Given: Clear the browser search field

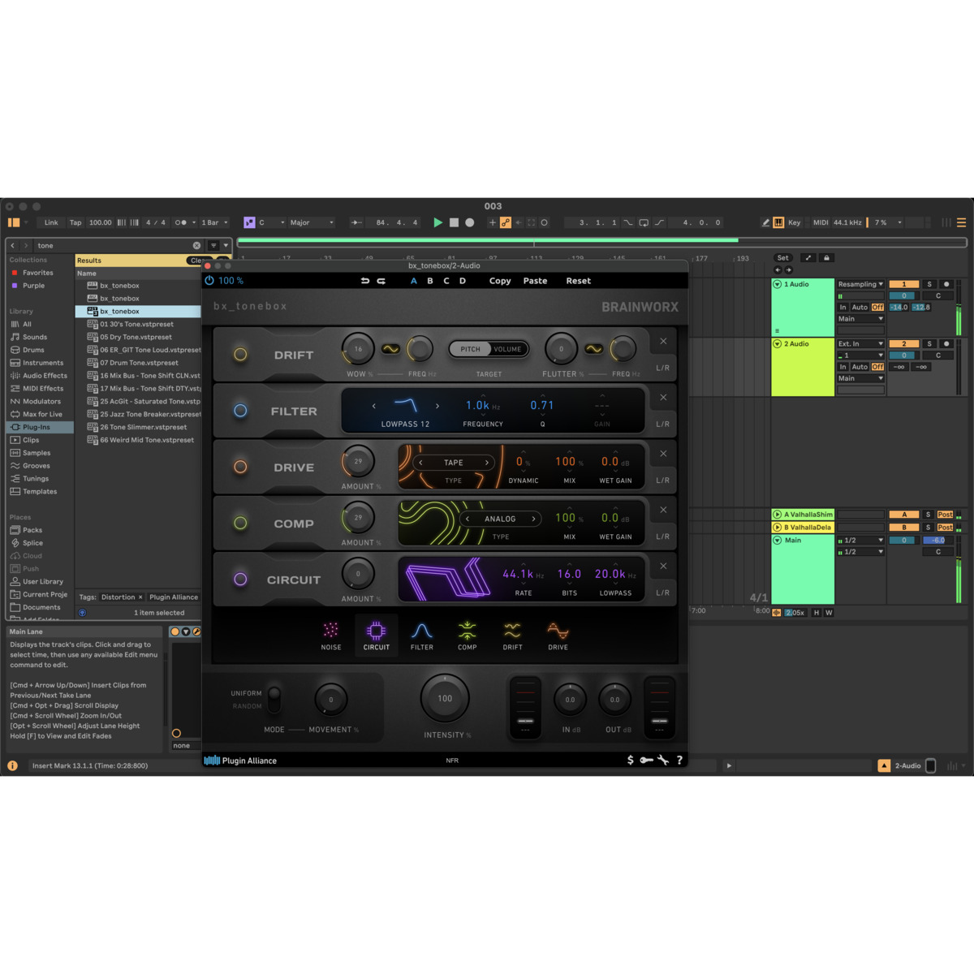Looking at the screenshot, I should coord(196,245).
